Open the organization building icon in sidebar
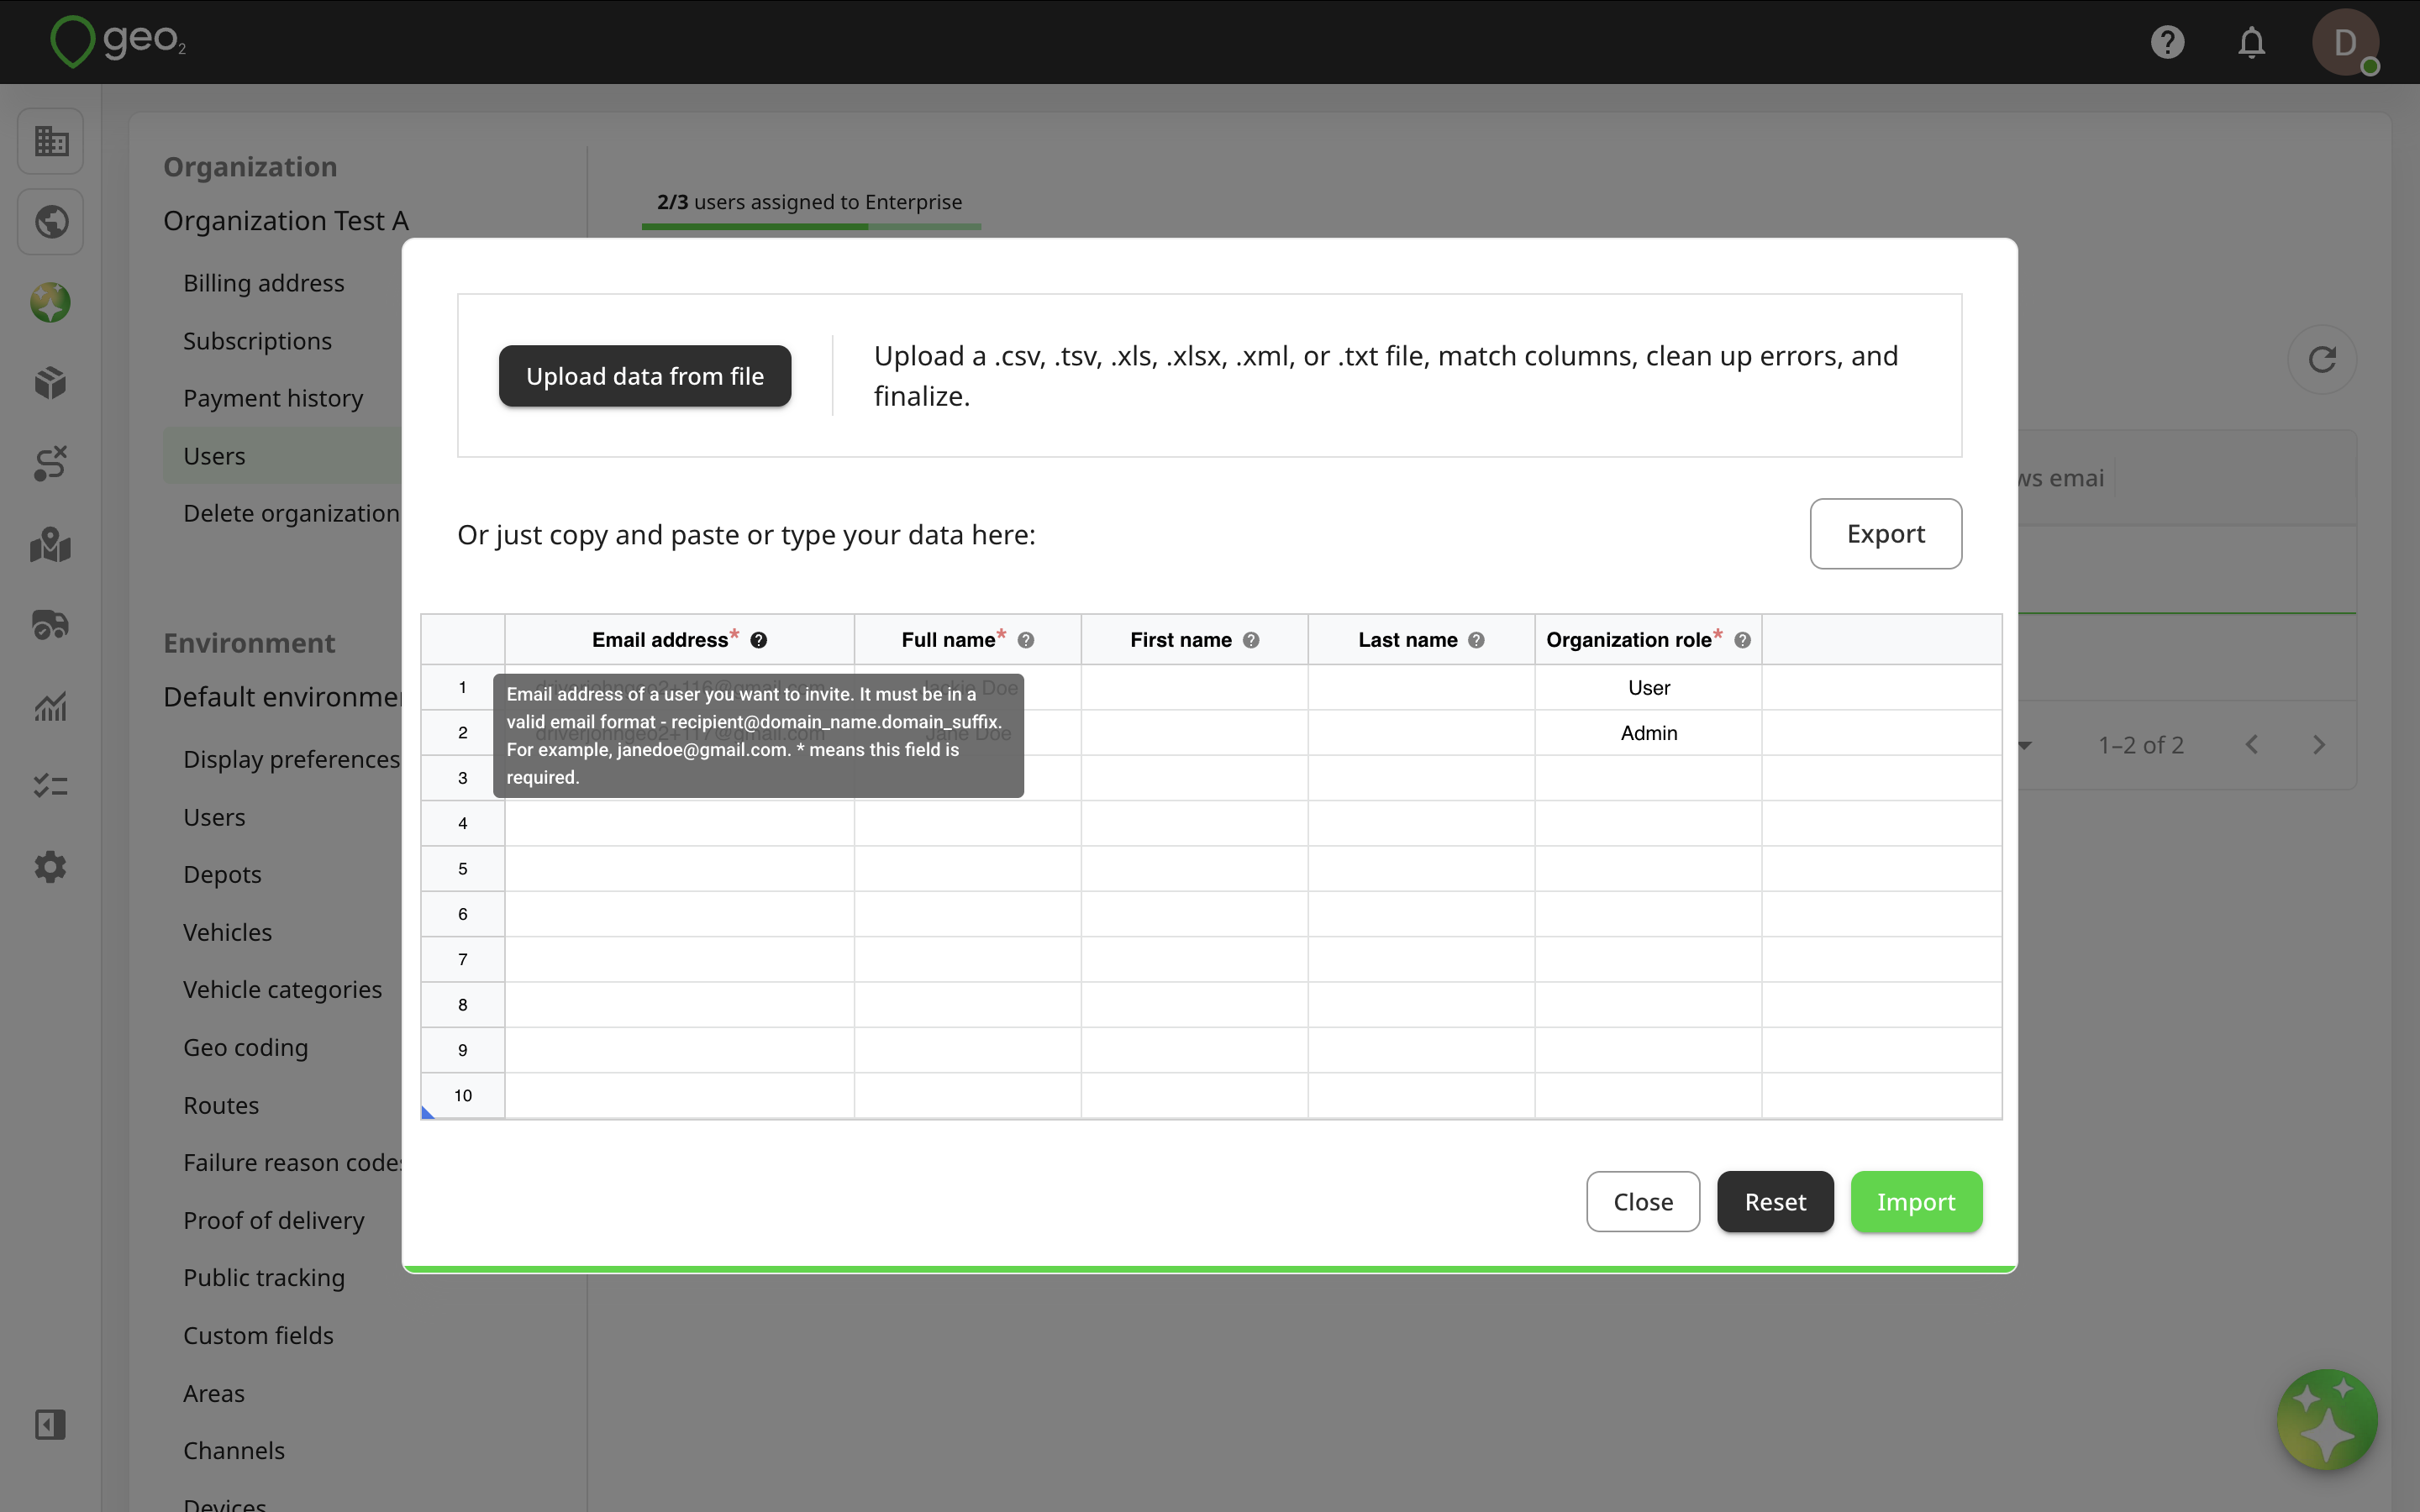This screenshot has height=1512, width=2420. pos(51,141)
